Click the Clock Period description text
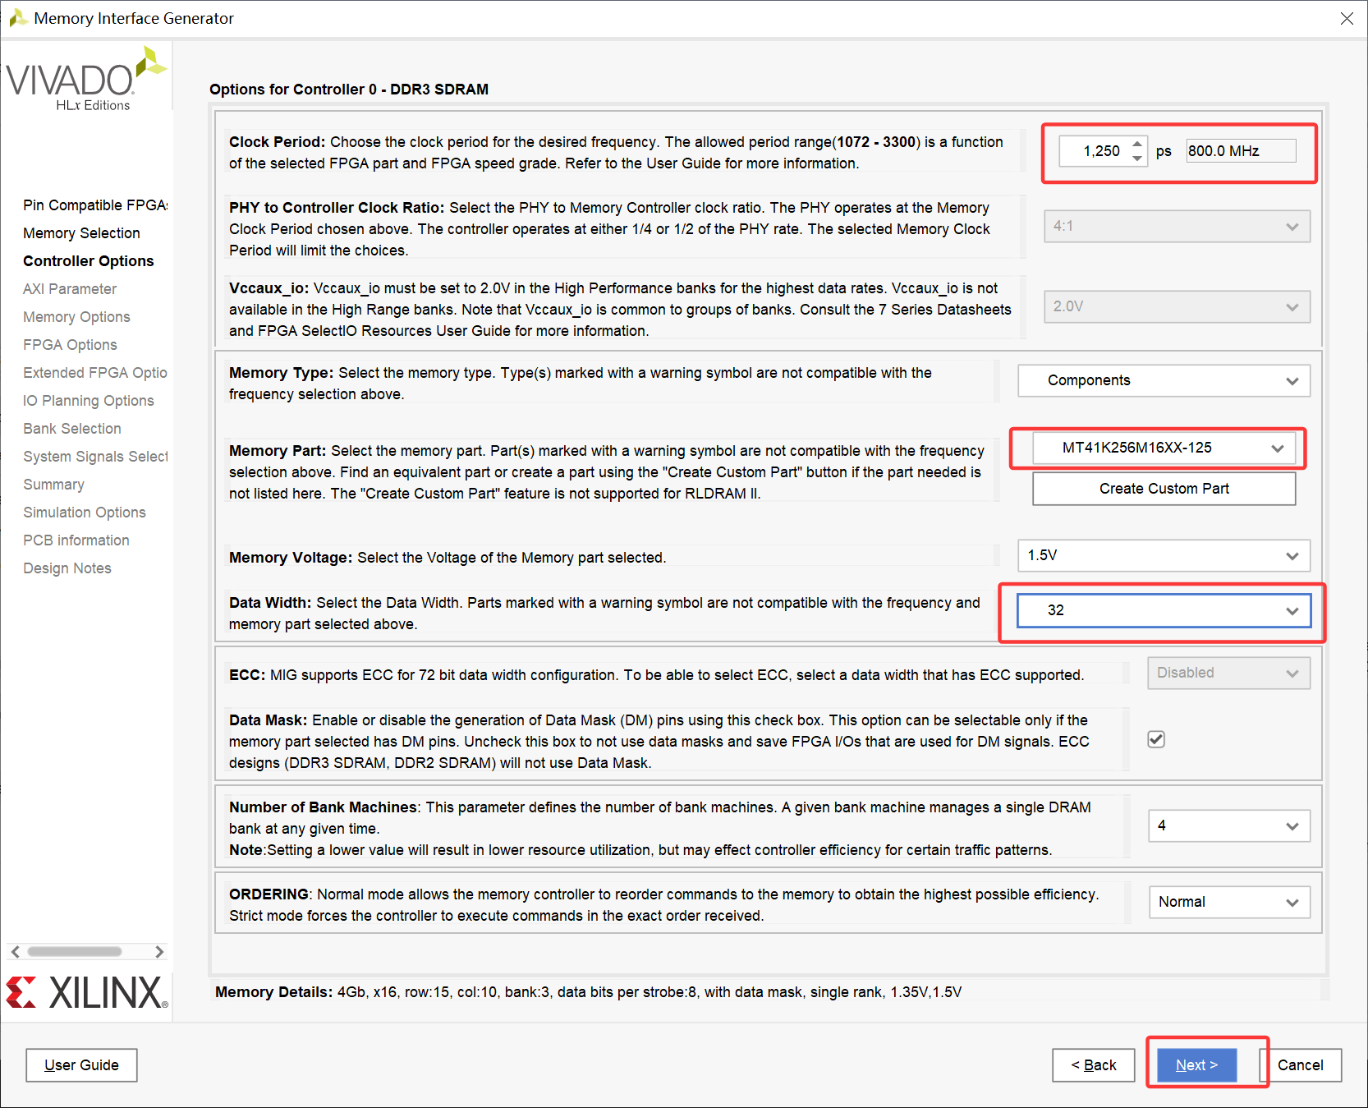 click(x=616, y=153)
